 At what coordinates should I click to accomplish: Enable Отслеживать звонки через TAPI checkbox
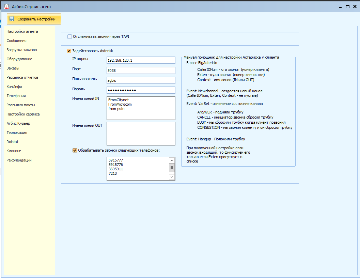pyautogui.click(x=69, y=36)
